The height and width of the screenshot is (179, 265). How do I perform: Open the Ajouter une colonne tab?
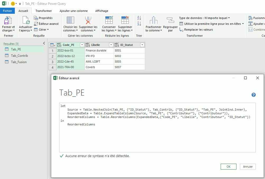click(x=73, y=11)
